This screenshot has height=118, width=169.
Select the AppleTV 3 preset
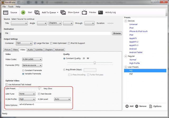(x=134, y=45)
